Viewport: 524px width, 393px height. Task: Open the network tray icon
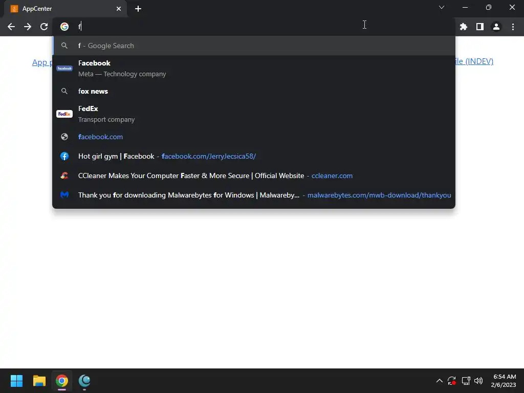click(x=466, y=381)
